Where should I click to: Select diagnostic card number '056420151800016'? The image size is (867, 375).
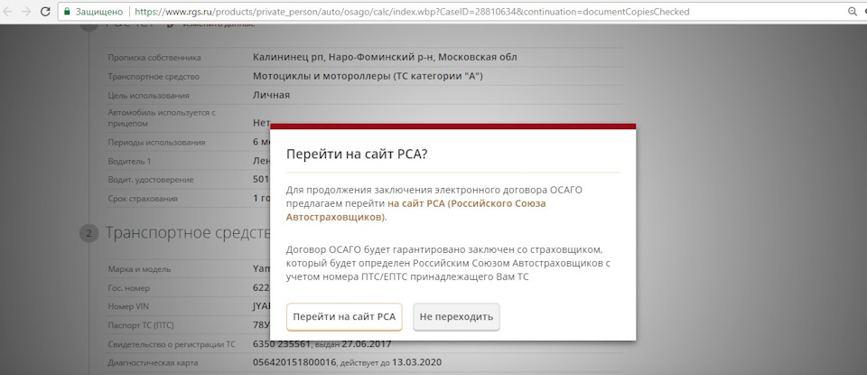[294, 363]
